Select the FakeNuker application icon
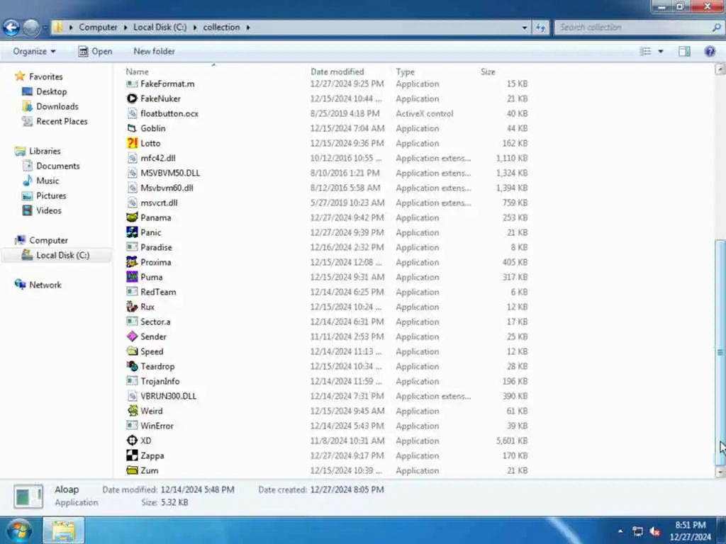The image size is (726, 544). [x=132, y=98]
